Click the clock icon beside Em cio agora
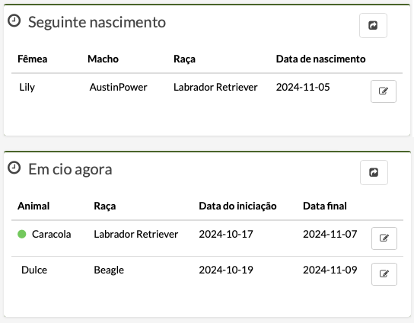 [14, 168]
